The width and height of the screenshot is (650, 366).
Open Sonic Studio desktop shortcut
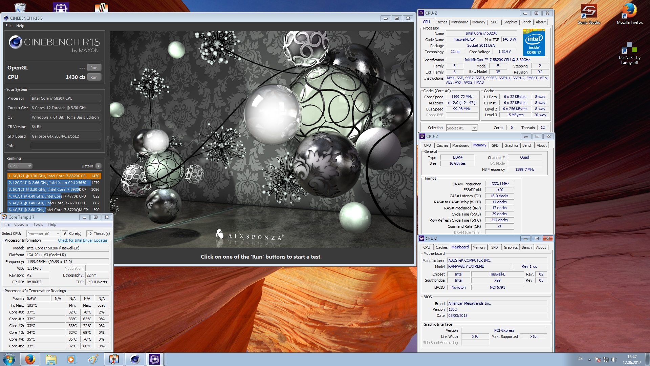point(589,14)
